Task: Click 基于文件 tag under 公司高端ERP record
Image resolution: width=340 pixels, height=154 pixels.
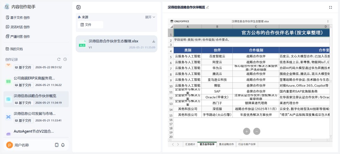Action: [x=24, y=85]
